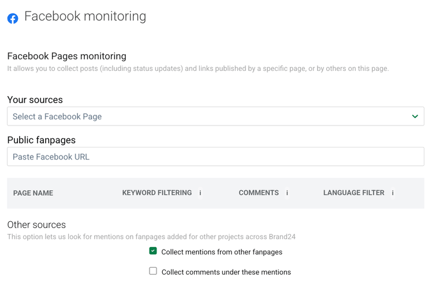Image resolution: width=440 pixels, height=288 pixels.
Task: Click the Collect comments under these mentions label
Action: pos(226,272)
